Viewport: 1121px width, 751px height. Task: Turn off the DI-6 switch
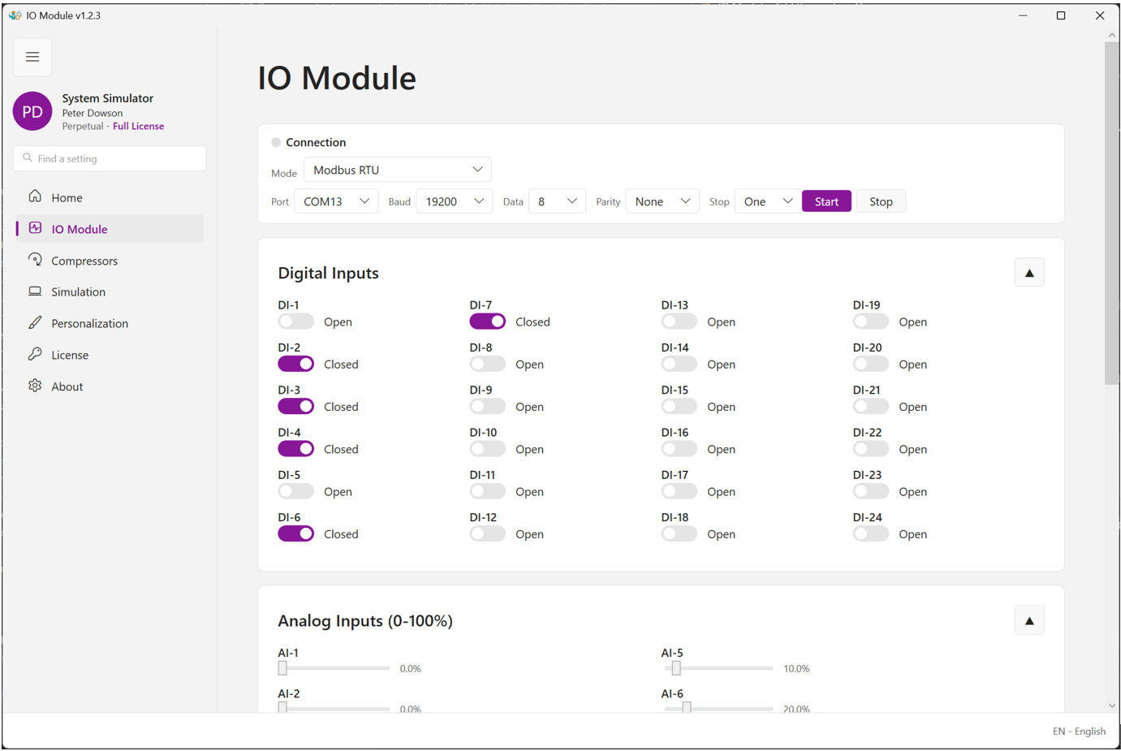click(x=295, y=533)
